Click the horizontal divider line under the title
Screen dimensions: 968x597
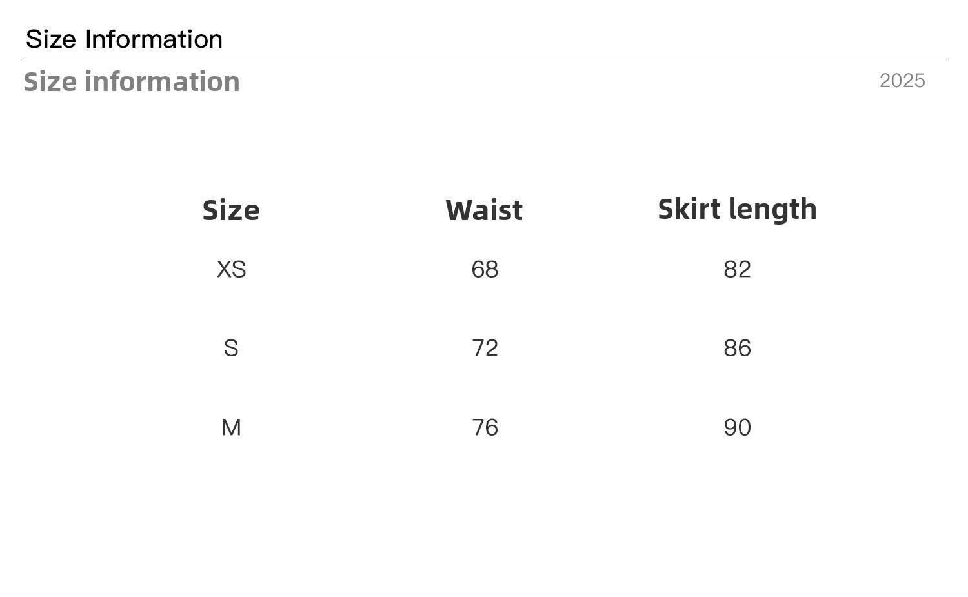(484, 59)
